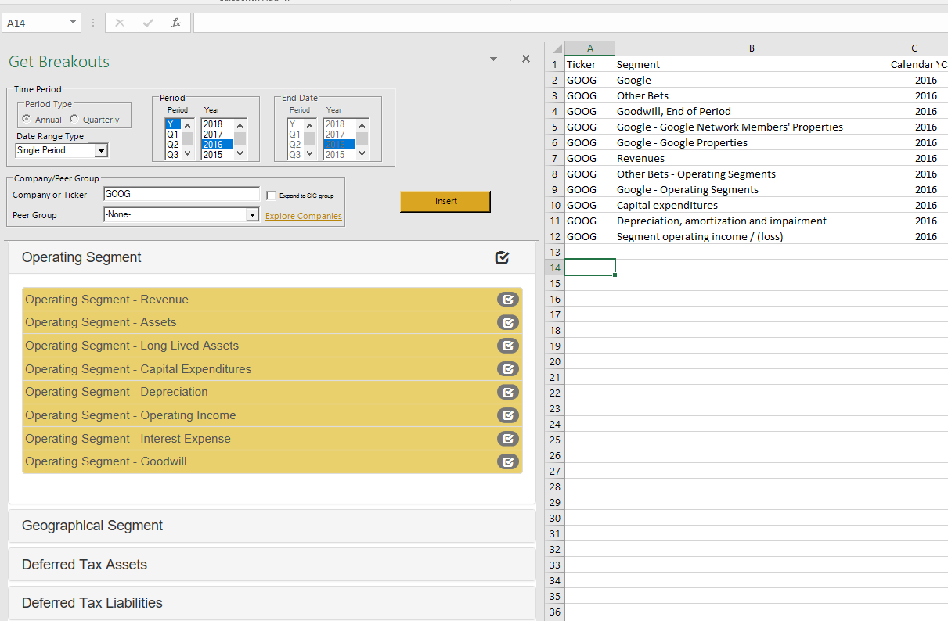This screenshot has height=621, width=948.
Task: Open the Date Range Type dropdown
Action: (102, 150)
